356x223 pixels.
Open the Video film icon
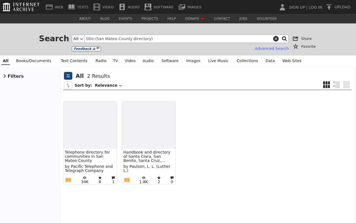(x=97, y=7)
